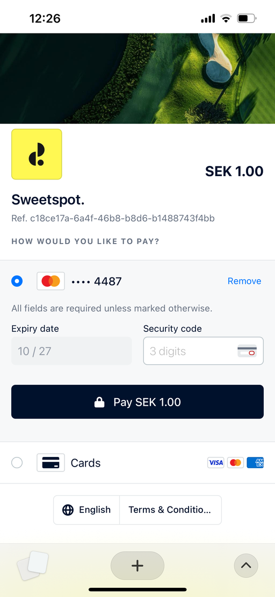Open the Terms & Conditions link
The image size is (275, 597).
pyautogui.click(x=170, y=510)
